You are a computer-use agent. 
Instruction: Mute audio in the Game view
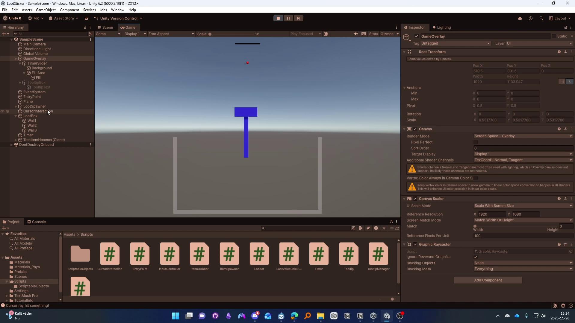[355, 34]
